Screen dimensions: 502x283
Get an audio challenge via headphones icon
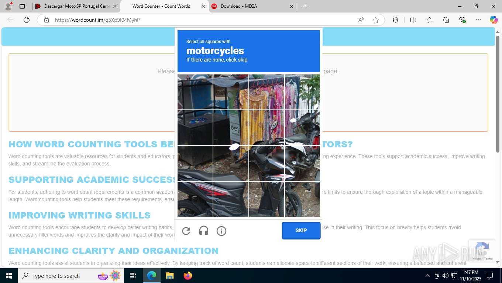pos(204,231)
